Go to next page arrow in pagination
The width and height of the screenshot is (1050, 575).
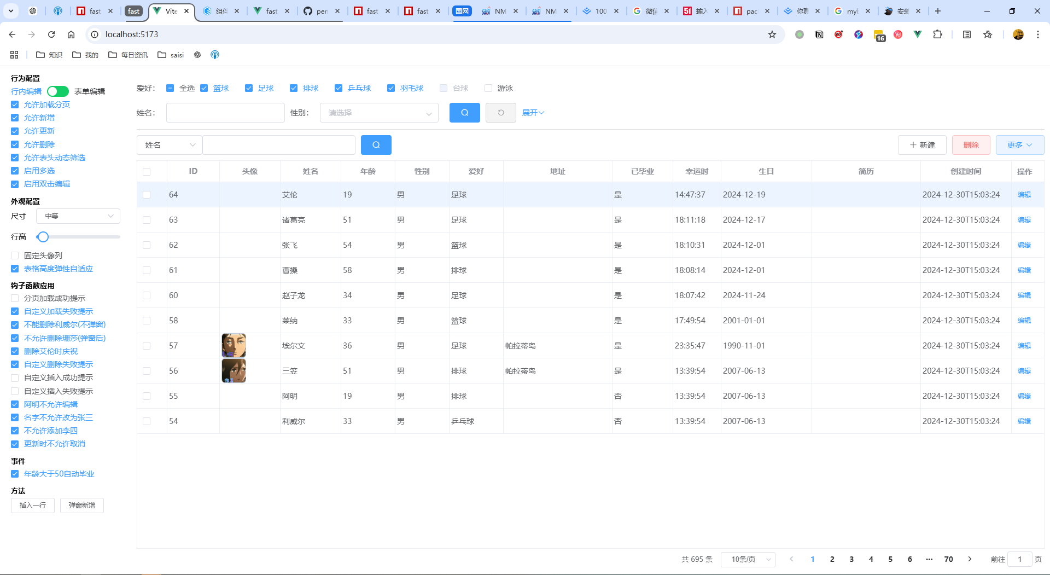pos(970,559)
